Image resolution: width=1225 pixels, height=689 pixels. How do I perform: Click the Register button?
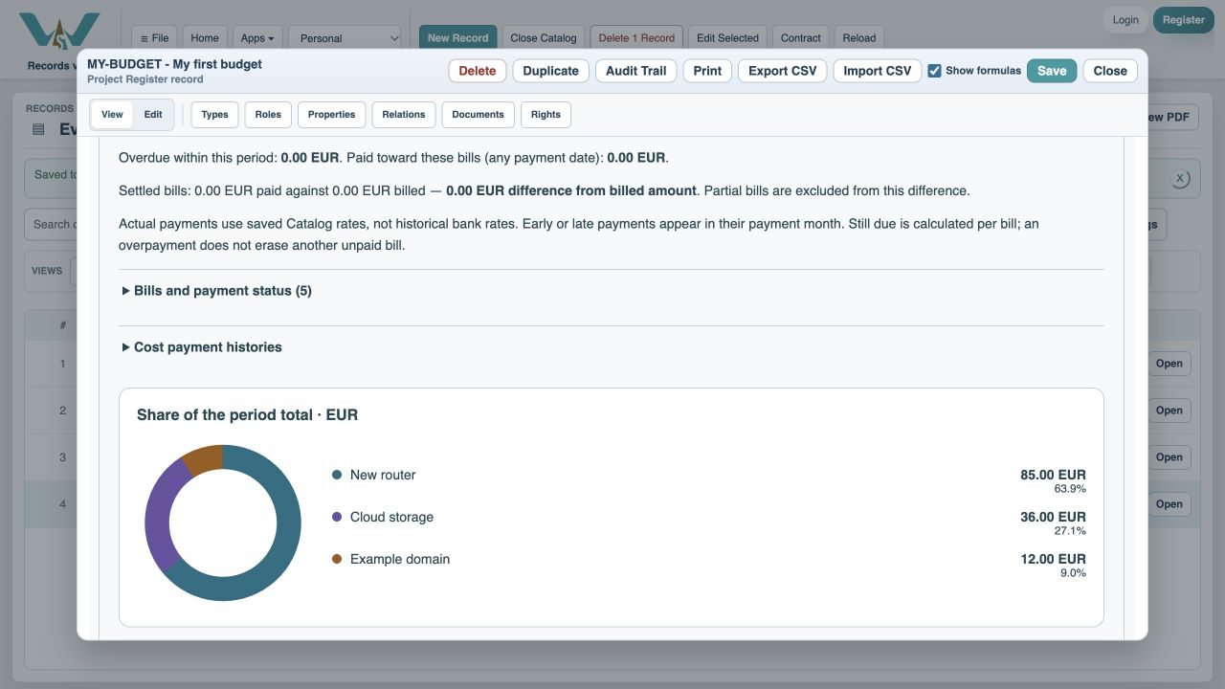1184,20
